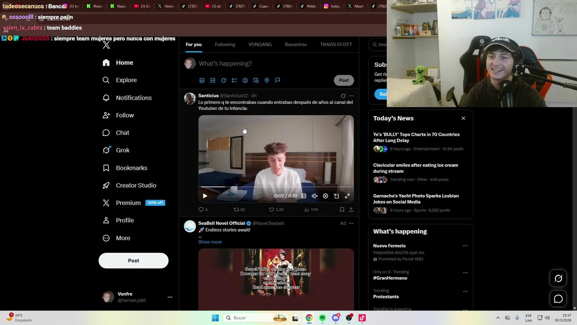Image resolution: width=577 pixels, height=325 pixels.
Task: Open Ye's BULLY news story
Action: pos(420,141)
